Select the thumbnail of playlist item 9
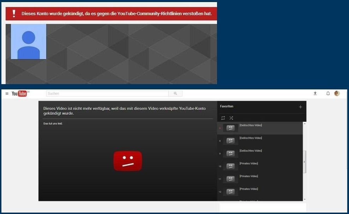The width and height of the screenshot is (349, 214). 230,153
